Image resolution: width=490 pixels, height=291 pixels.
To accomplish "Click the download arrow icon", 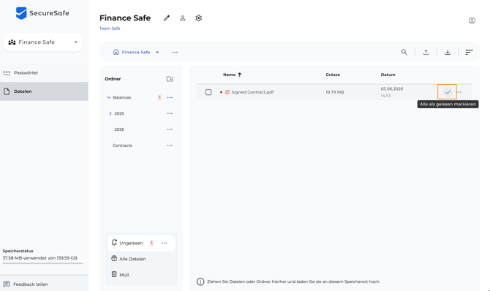I will click(448, 52).
